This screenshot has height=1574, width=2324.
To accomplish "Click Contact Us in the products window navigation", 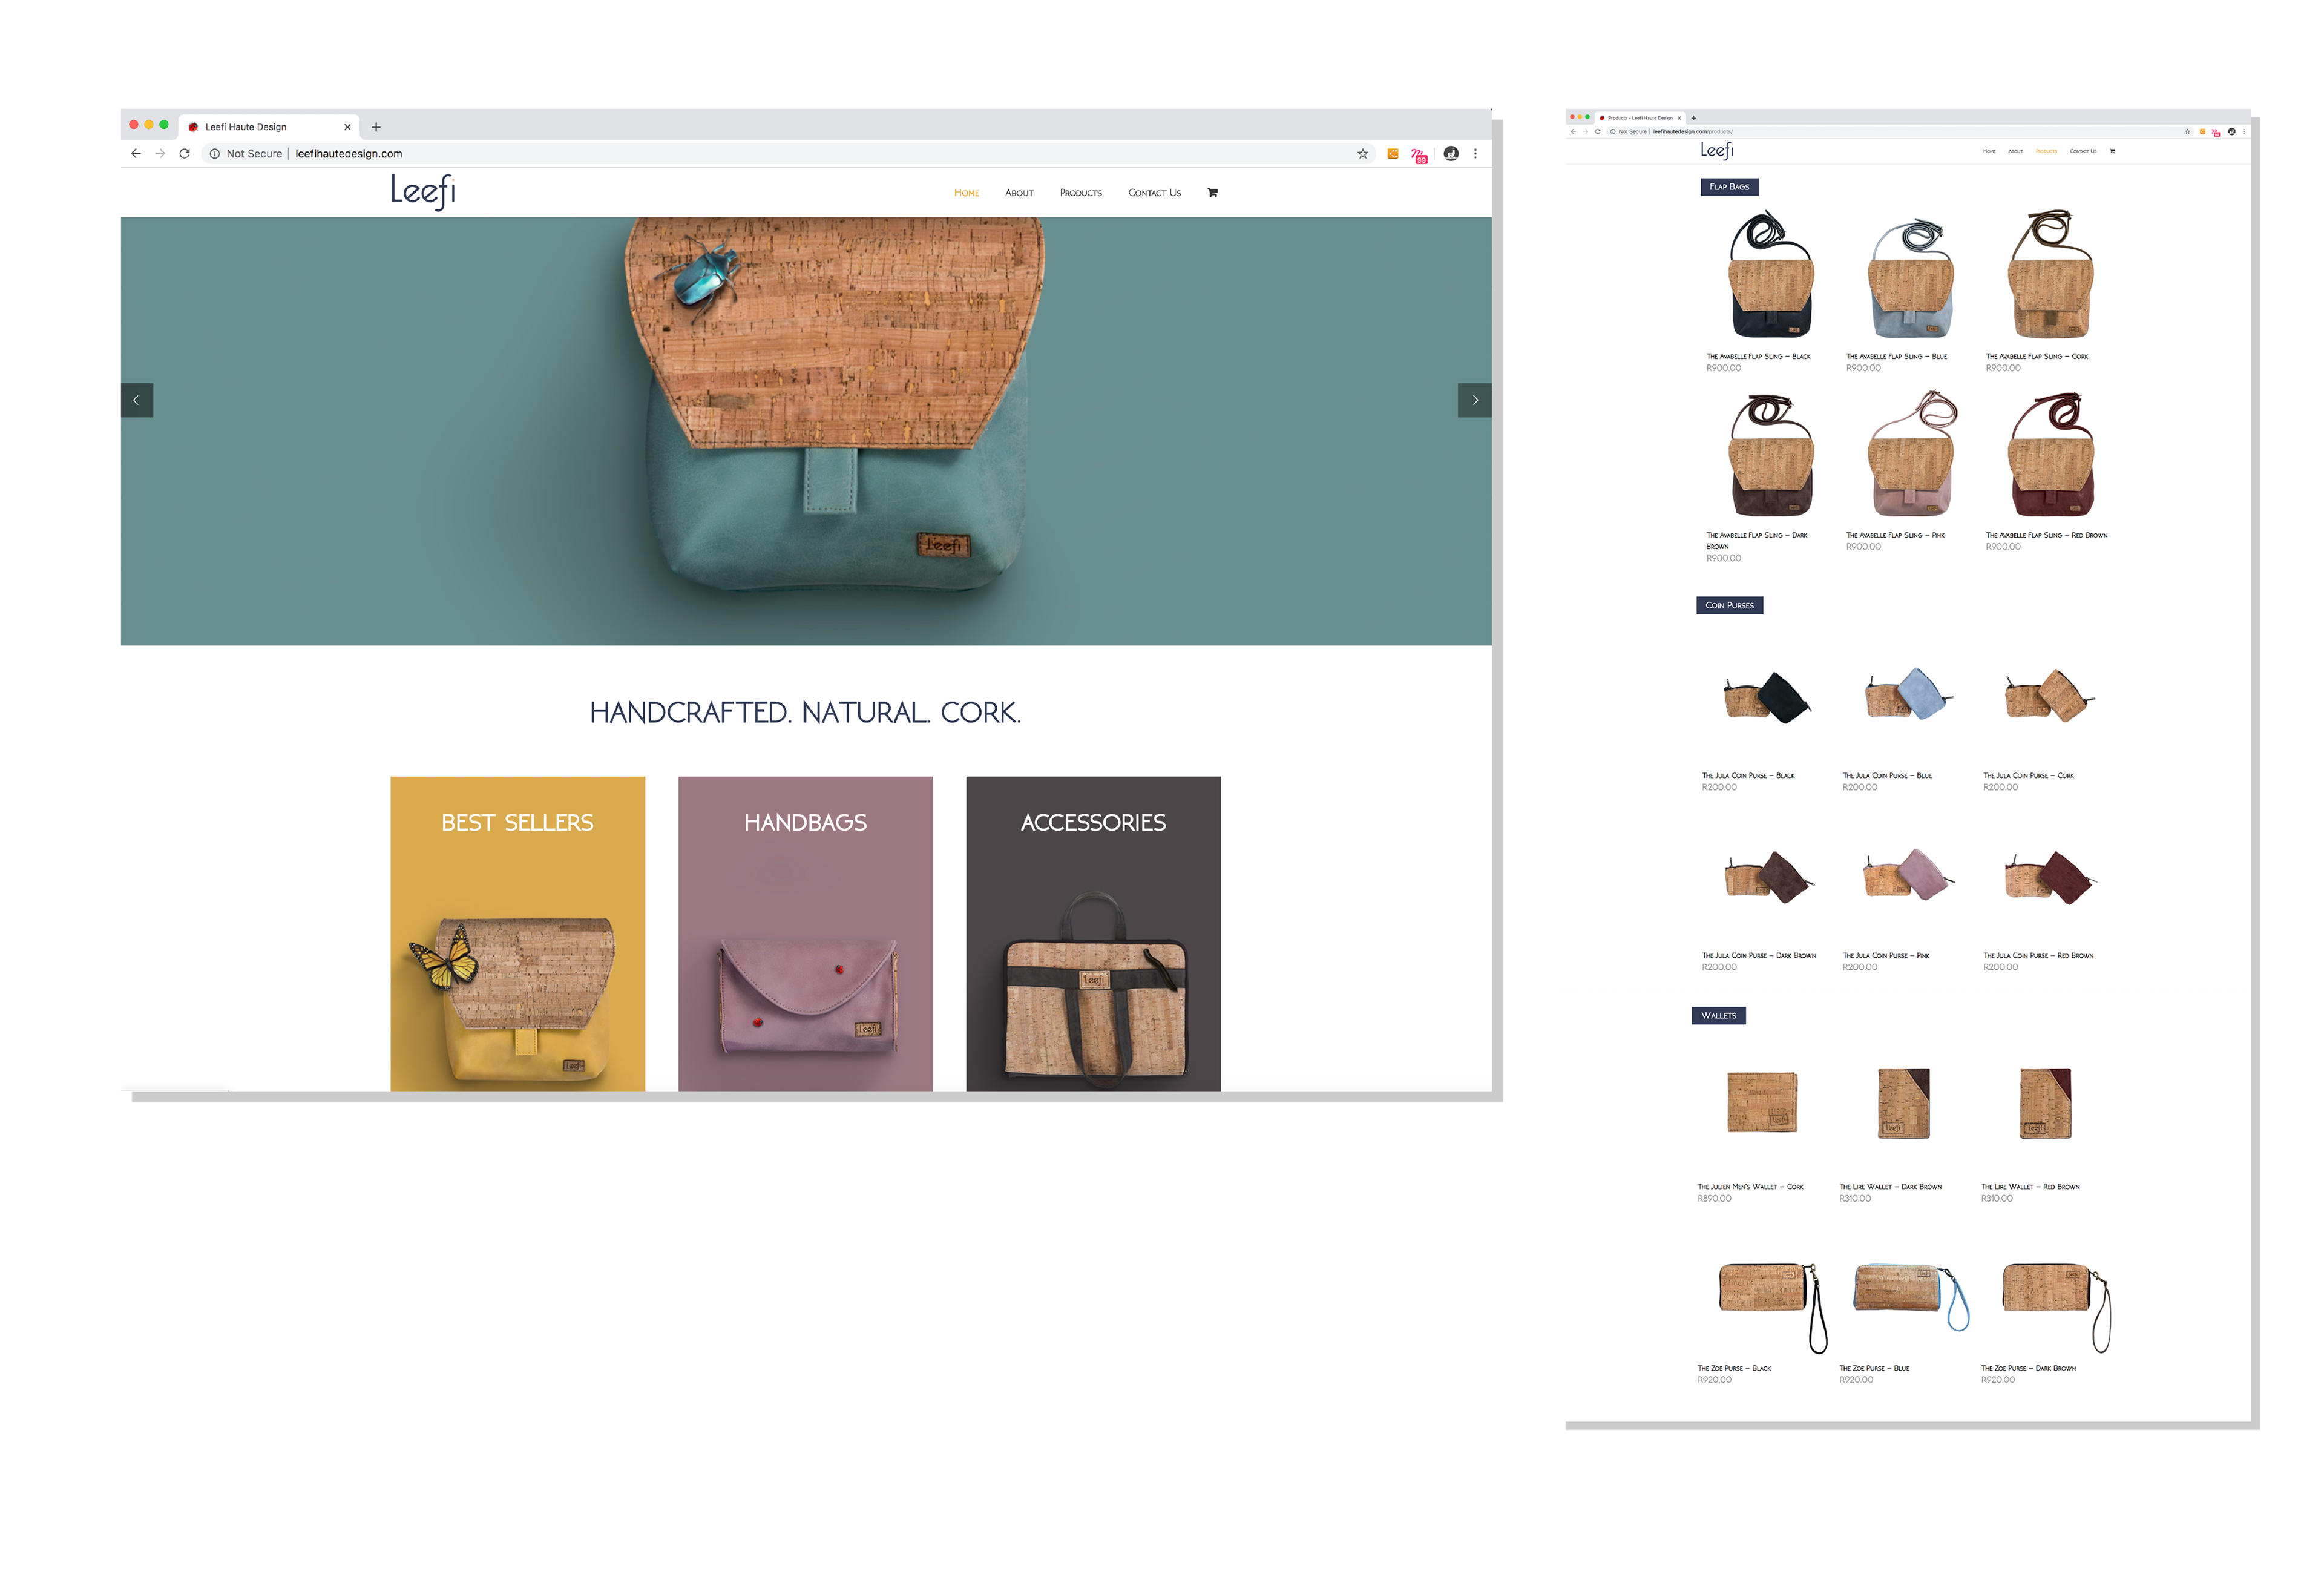I will coord(2083,151).
